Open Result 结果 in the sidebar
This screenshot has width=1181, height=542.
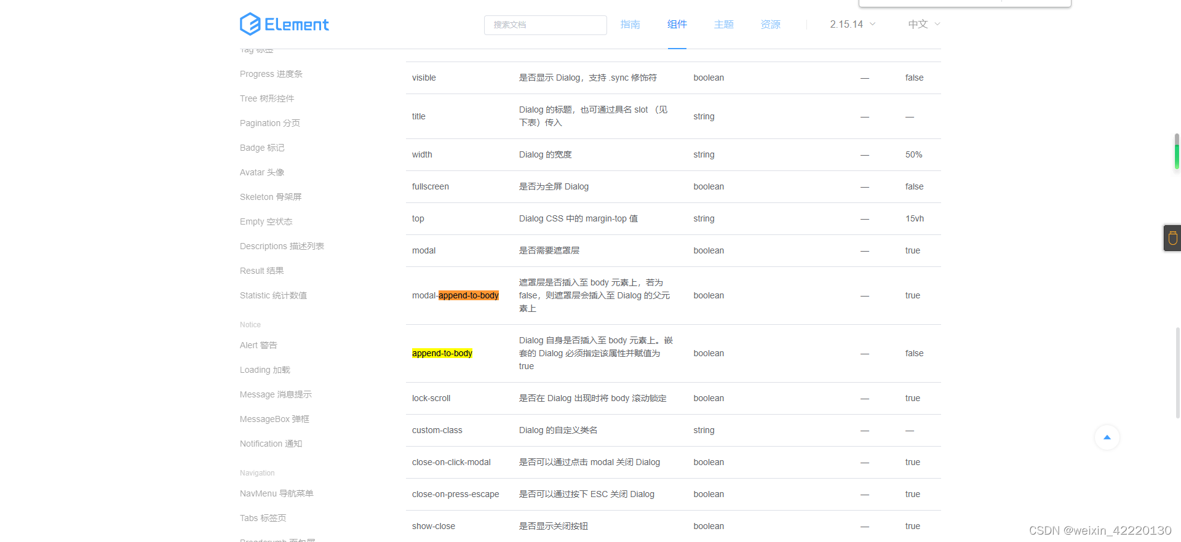pos(262,271)
